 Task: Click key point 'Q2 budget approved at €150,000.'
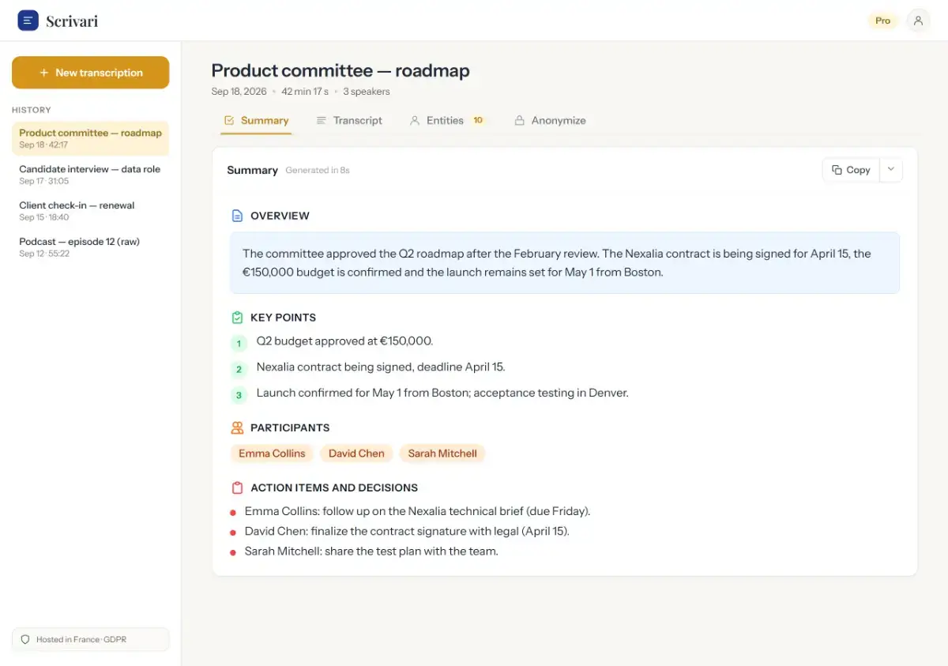coord(344,341)
